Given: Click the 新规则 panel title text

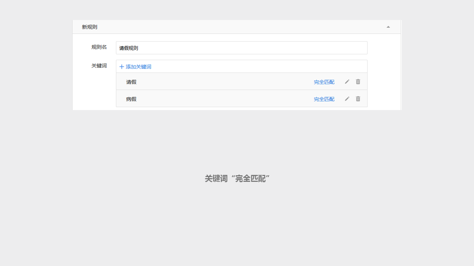Looking at the screenshot, I should (90, 27).
